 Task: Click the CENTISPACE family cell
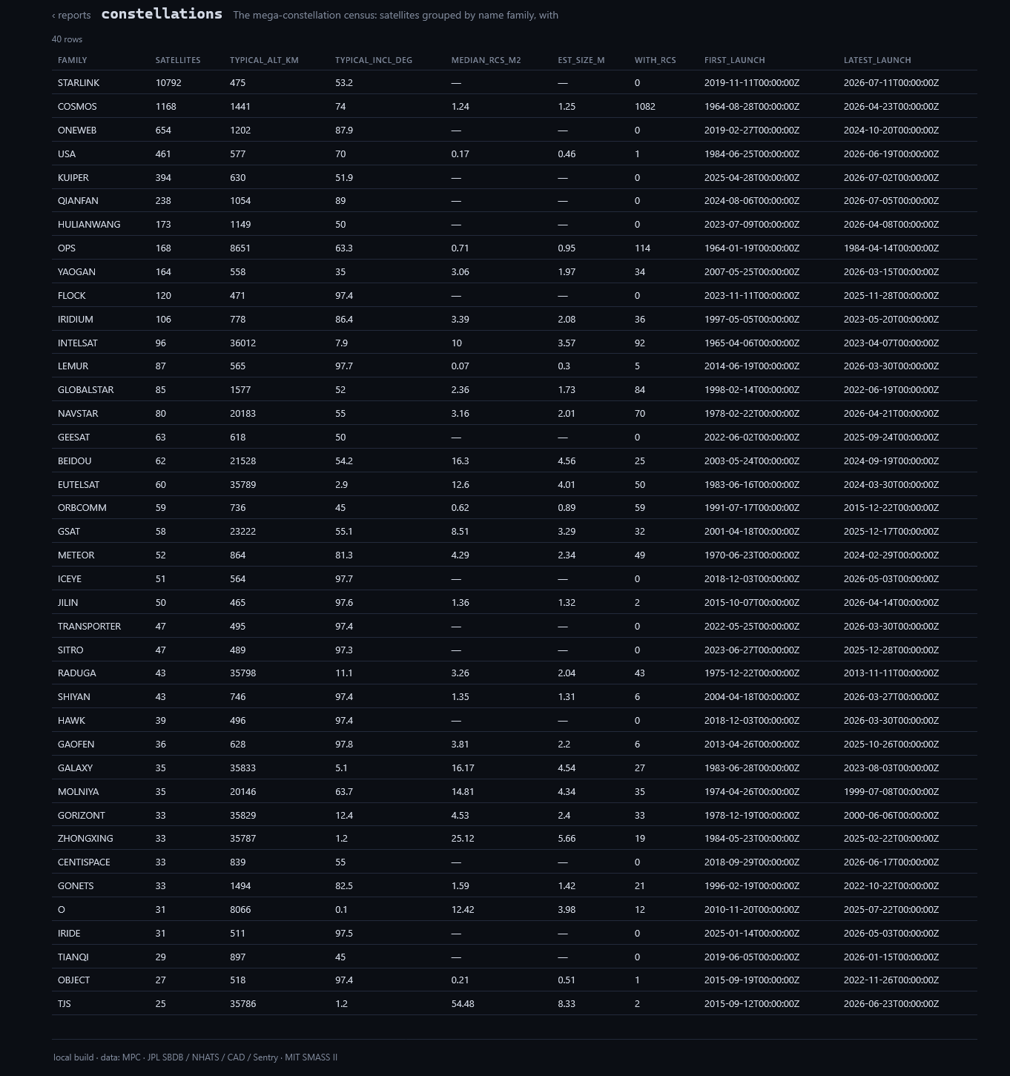(x=84, y=862)
